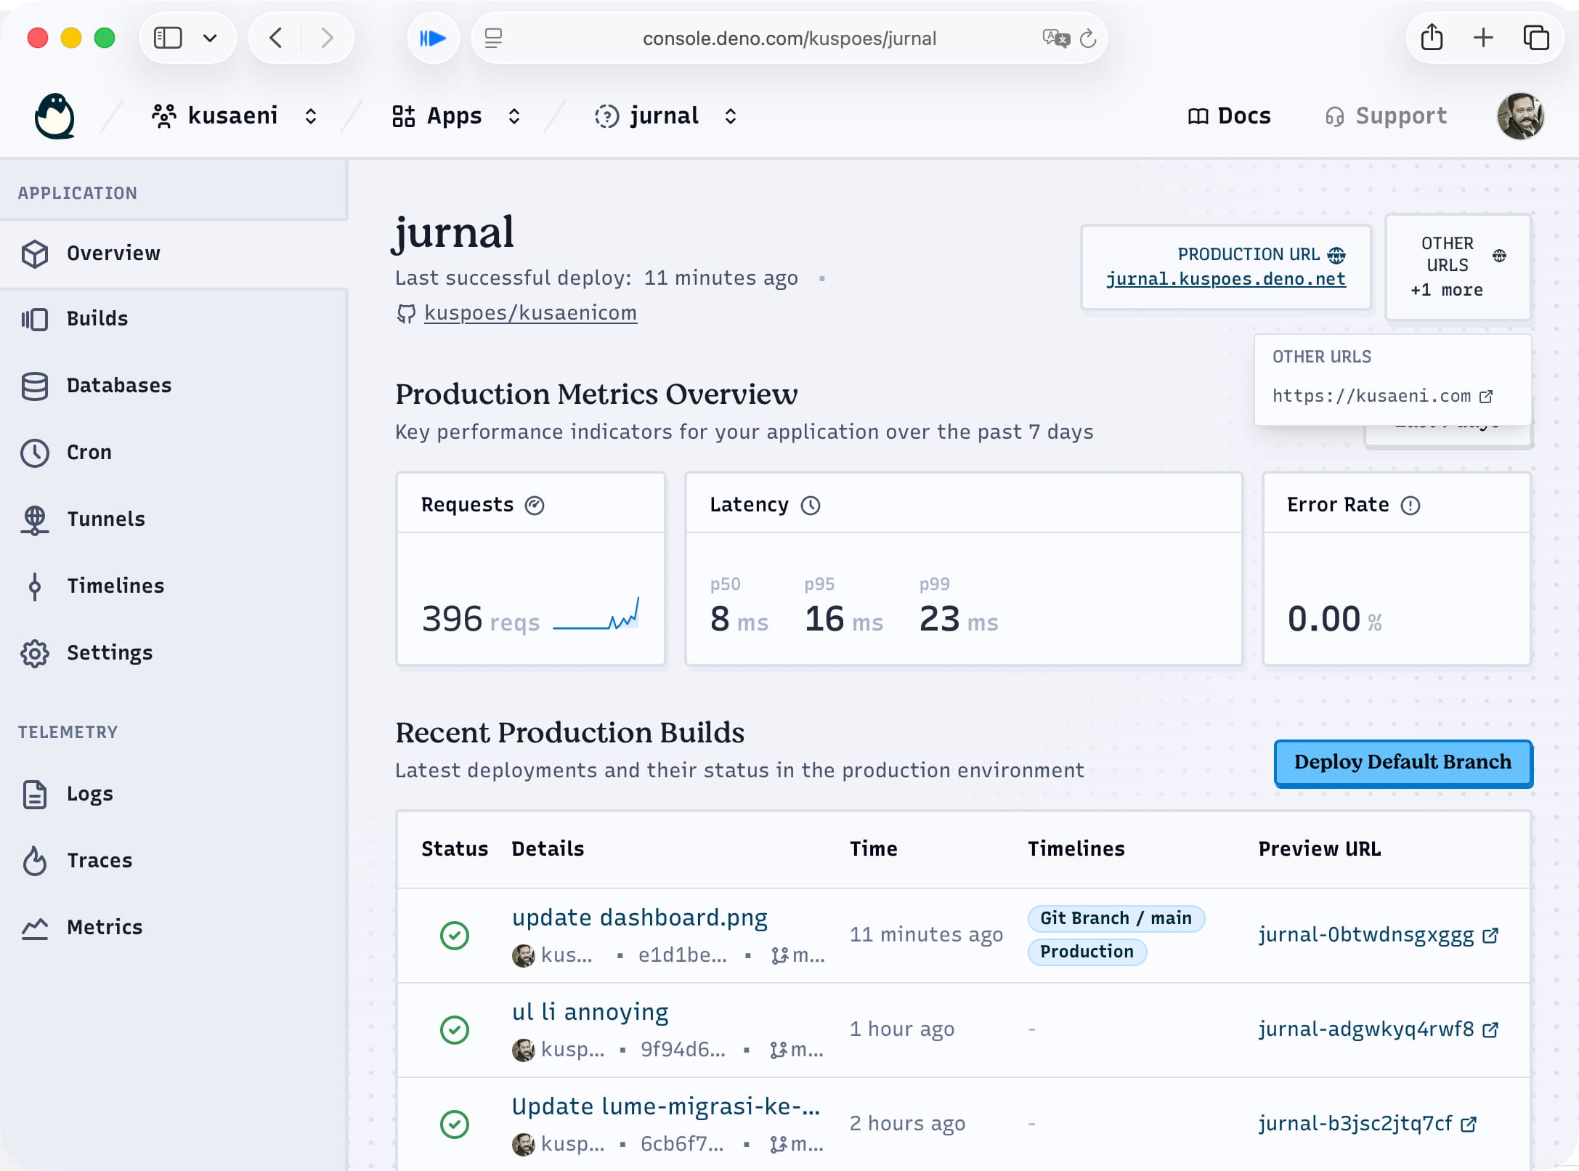Open Logs under Telemetry
The width and height of the screenshot is (1579, 1171).
point(174,794)
